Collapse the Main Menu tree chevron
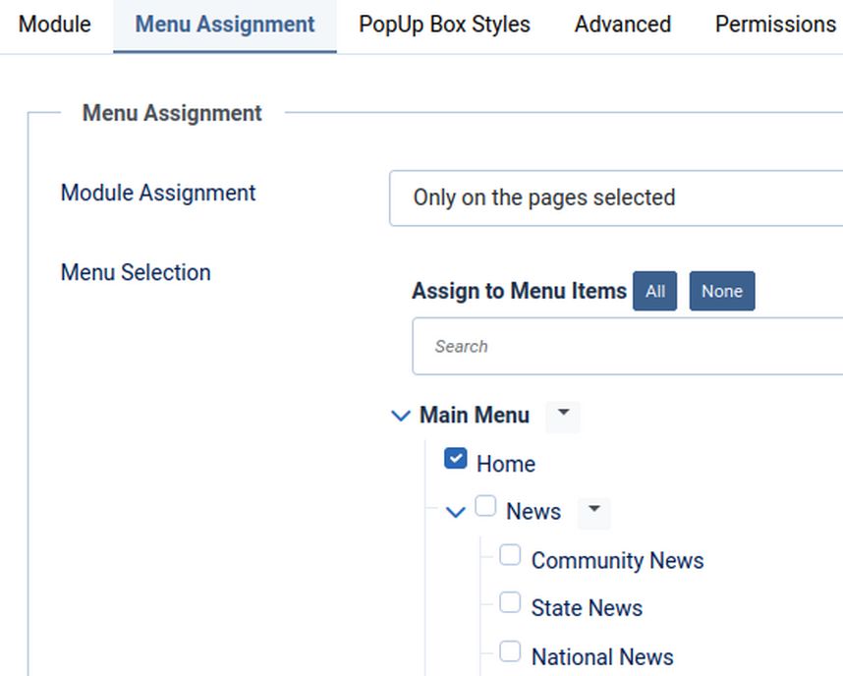The width and height of the screenshot is (843, 676). (400, 416)
